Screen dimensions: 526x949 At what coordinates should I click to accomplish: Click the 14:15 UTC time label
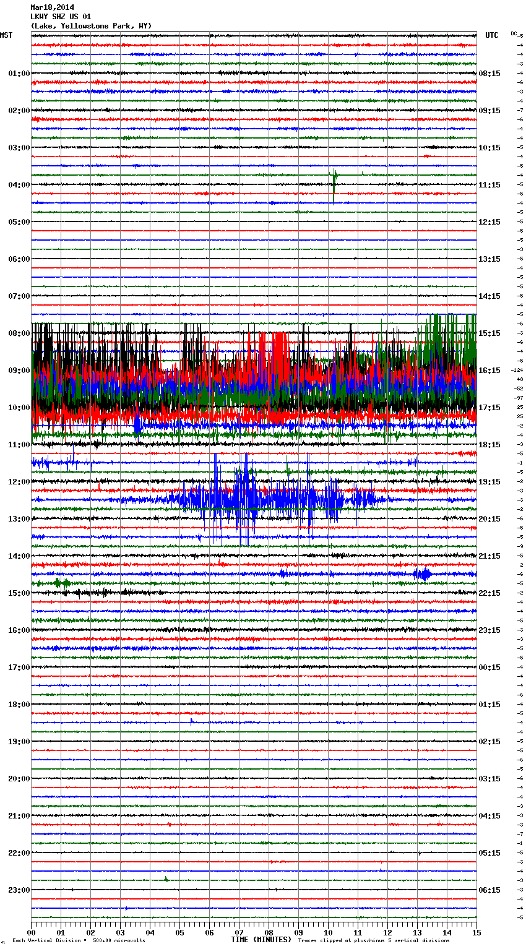tap(489, 296)
